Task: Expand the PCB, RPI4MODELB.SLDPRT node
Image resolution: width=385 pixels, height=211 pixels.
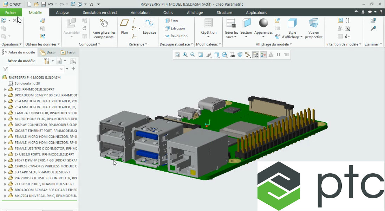Action: click(x=5, y=89)
